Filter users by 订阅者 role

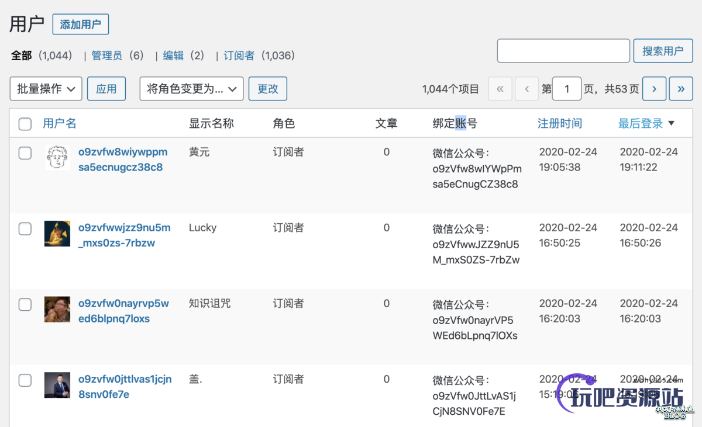click(239, 55)
